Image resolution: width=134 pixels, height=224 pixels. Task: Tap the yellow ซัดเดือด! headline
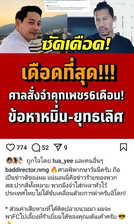point(76,44)
